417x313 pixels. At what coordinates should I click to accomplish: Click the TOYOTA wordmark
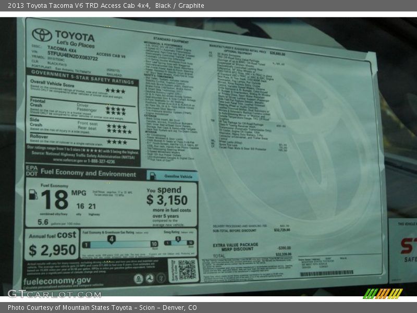[x=75, y=36]
